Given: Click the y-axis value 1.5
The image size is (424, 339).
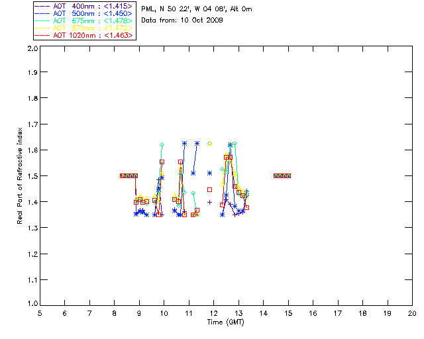Looking at the screenshot, I should pos(32,176).
